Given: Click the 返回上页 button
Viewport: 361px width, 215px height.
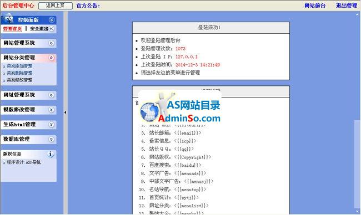Looking at the screenshot, I should (55, 6).
